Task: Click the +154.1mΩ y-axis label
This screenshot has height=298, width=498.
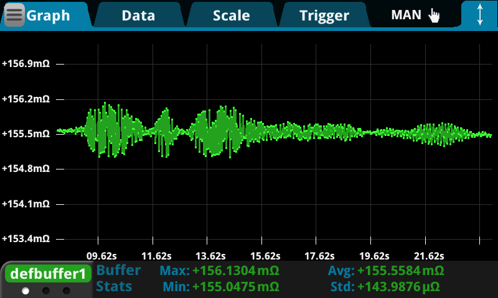Action: coord(26,204)
